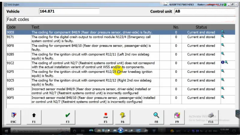Click the F1 up-arrow button
This screenshot has width=240, height=135.
pos(34,117)
